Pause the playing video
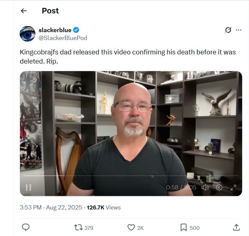 [29, 187]
